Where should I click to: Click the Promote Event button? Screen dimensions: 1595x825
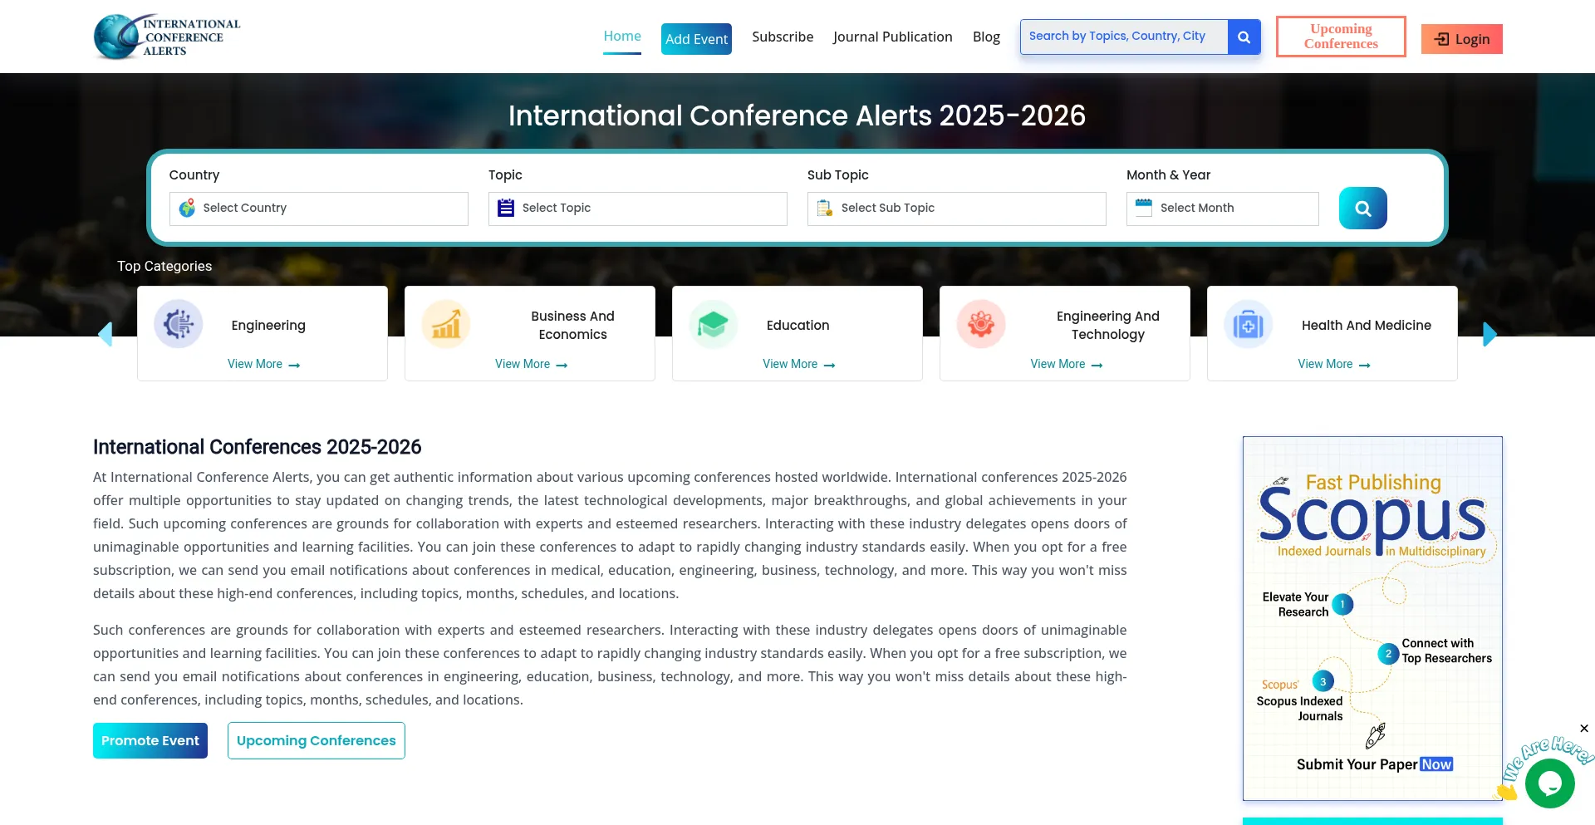[150, 740]
